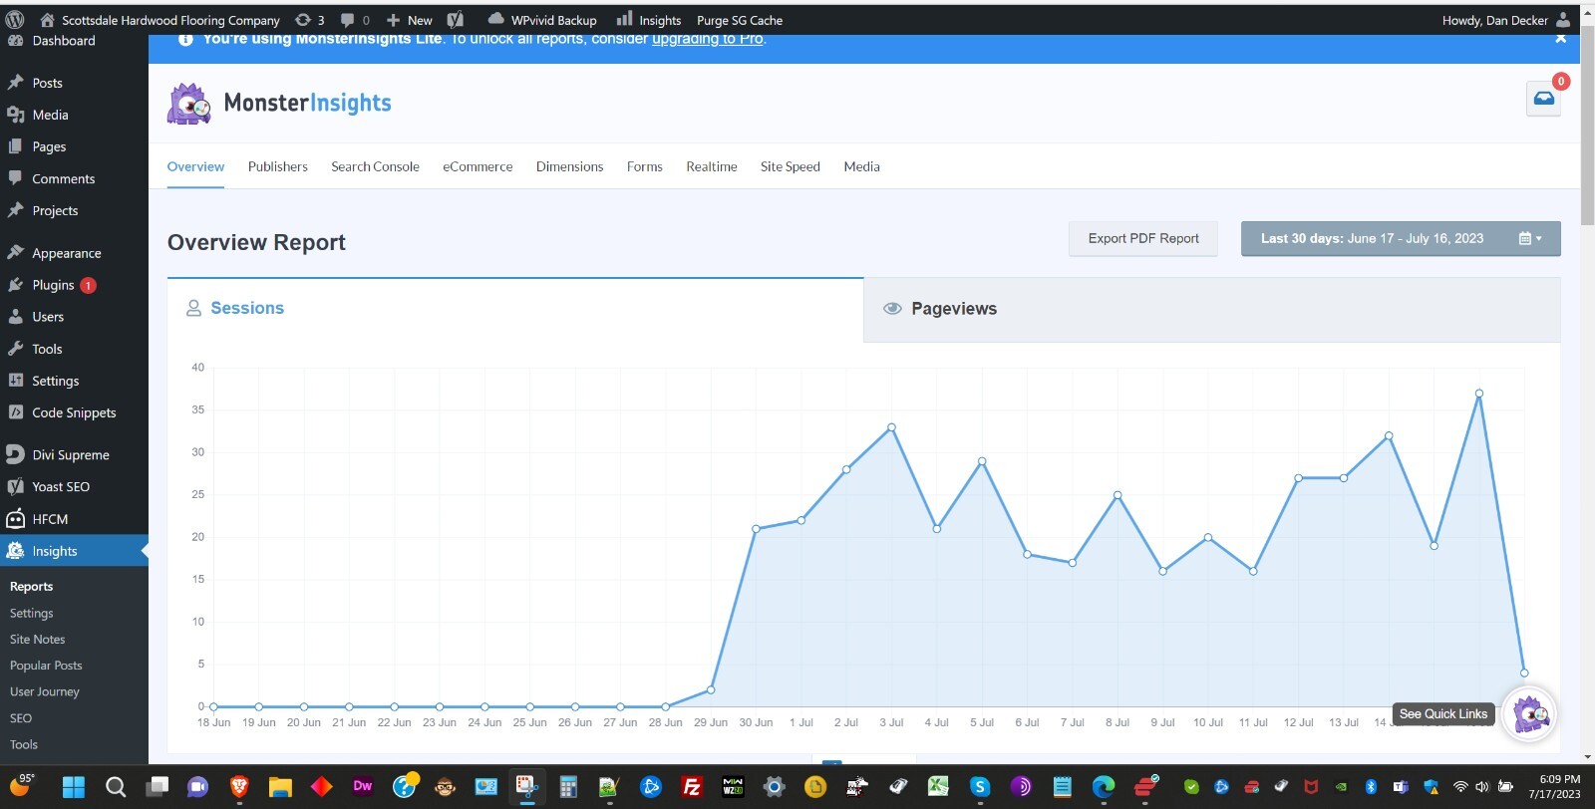Click WPvivid Backup in admin bar
Image resolution: width=1595 pixels, height=809 pixels.
(542, 20)
